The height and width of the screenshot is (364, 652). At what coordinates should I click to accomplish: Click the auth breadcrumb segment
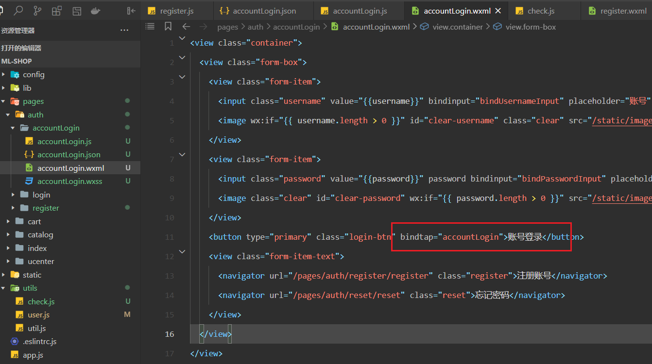point(255,27)
